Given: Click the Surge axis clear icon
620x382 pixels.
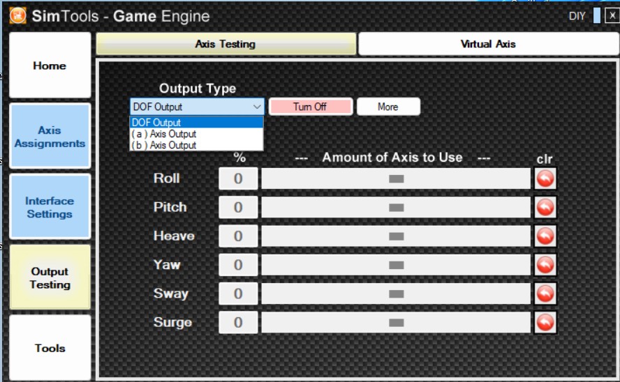Looking at the screenshot, I should click(545, 322).
